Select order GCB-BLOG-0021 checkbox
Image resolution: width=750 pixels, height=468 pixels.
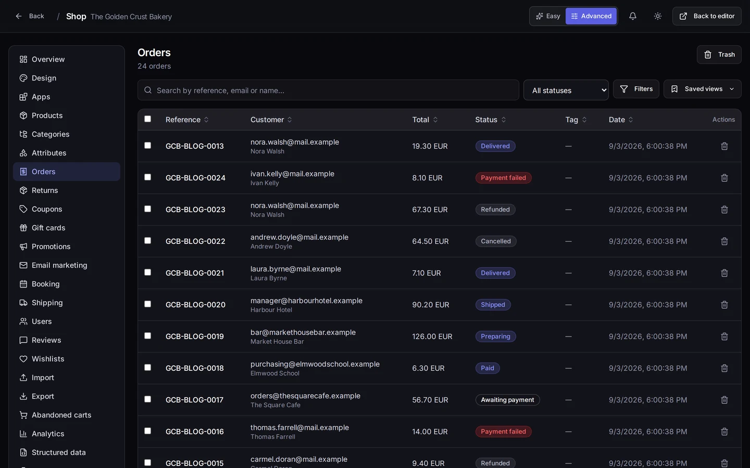(148, 272)
